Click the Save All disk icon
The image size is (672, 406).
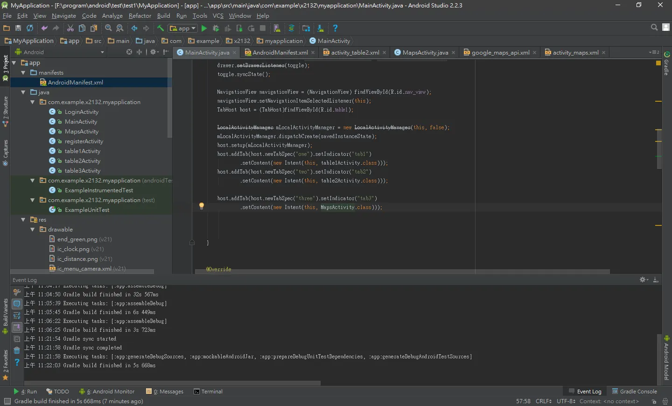[18, 28]
